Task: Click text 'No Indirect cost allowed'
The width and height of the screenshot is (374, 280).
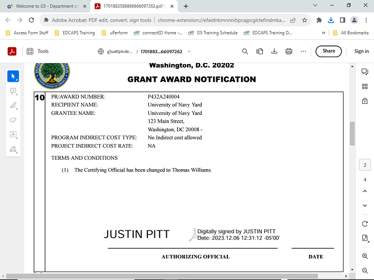Action: pyautogui.click(x=175, y=138)
